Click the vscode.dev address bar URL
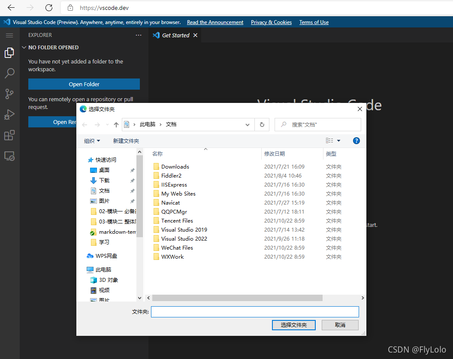Screen dimensions: 453x359 click(x=104, y=8)
